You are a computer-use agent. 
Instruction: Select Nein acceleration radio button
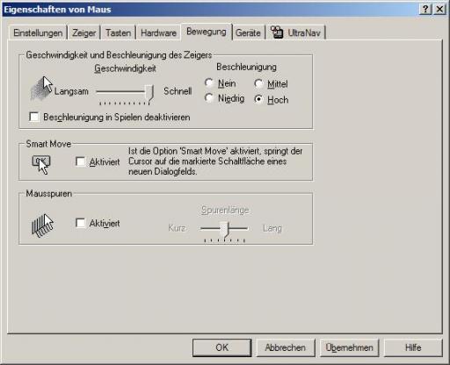(x=209, y=83)
